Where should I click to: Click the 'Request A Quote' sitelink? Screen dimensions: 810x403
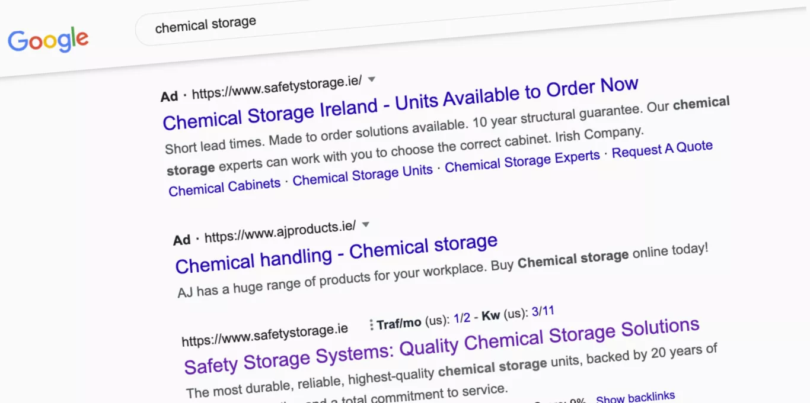(662, 149)
